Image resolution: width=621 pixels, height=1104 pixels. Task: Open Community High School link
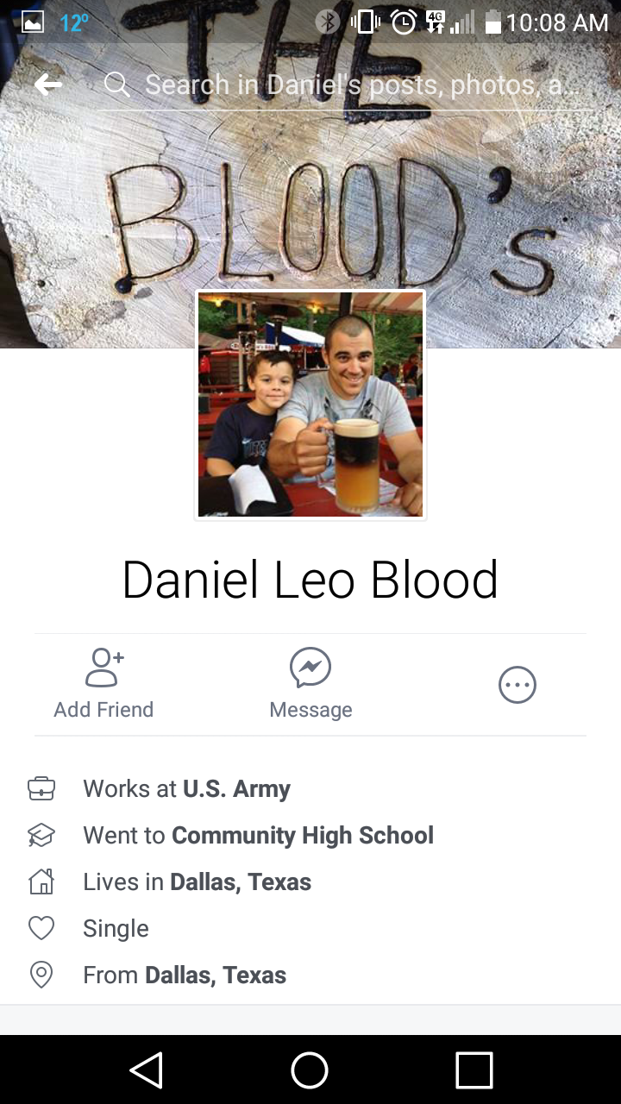[303, 835]
